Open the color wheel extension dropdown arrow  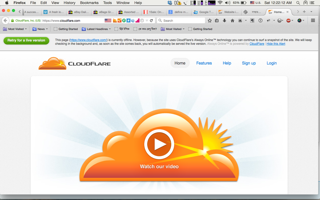pos(304,21)
